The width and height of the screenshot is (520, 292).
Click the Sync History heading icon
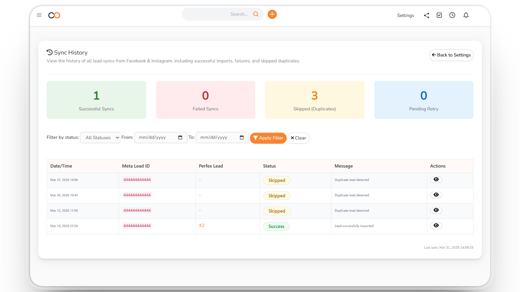(49, 52)
